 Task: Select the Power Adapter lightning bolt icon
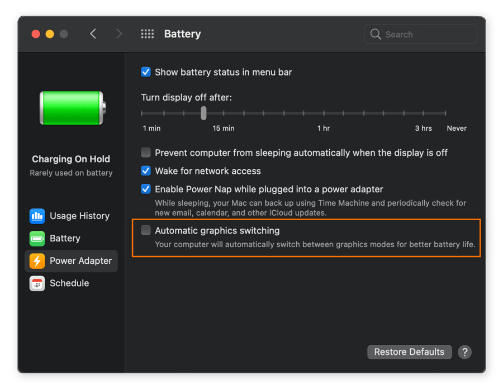[37, 260]
